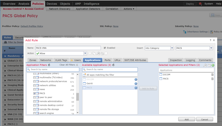Click the All apps matching filter icon
The image size is (222, 126).
click(84, 75)
